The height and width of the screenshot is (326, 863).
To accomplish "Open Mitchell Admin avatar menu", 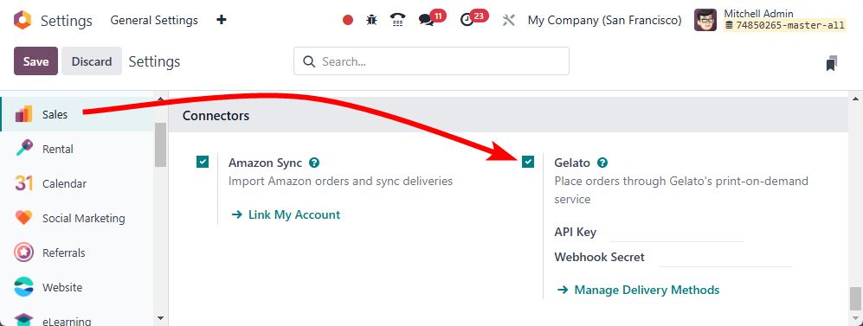I will (705, 20).
